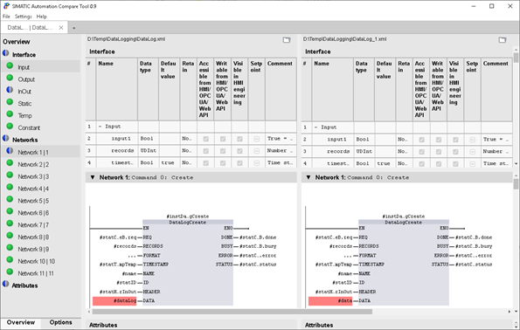Click the green dot beside Network 3|3
Viewport: 520px width, 330px height.
(10, 175)
